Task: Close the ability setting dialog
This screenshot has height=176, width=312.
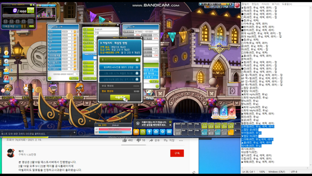Action: (x=141, y=38)
